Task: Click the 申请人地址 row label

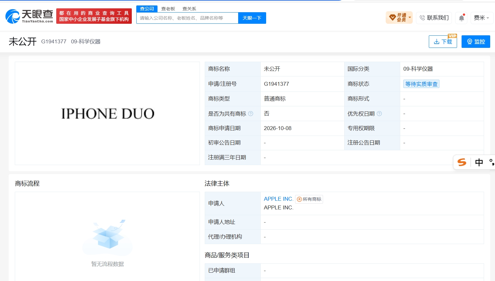Action: point(222,222)
